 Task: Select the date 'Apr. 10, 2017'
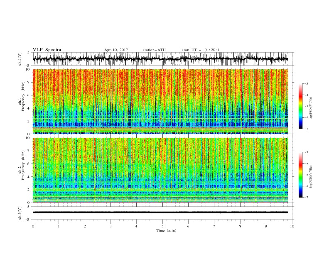[116, 50]
